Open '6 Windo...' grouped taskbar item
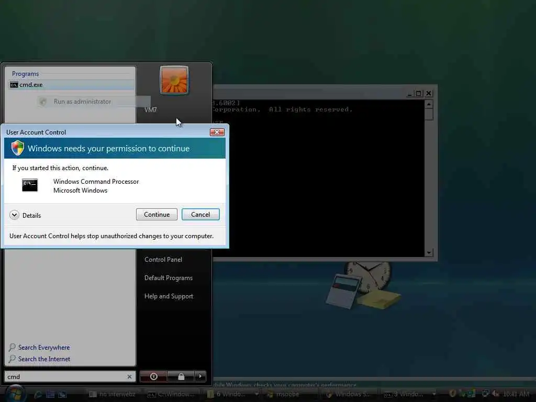The image size is (536, 402). click(x=232, y=394)
